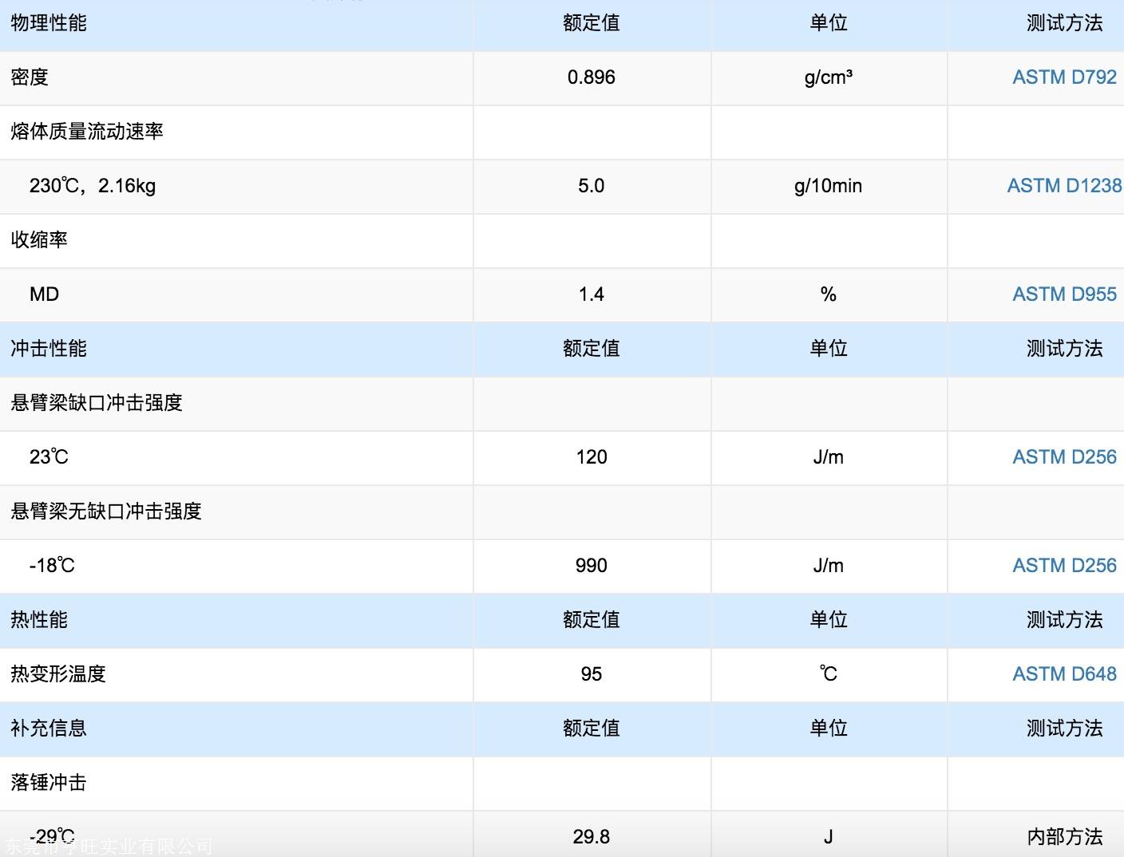Select the 热变形温度 row label
The width and height of the screenshot is (1124, 857).
[58, 674]
